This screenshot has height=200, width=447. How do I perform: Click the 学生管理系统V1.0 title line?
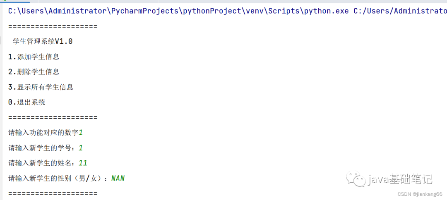point(43,42)
